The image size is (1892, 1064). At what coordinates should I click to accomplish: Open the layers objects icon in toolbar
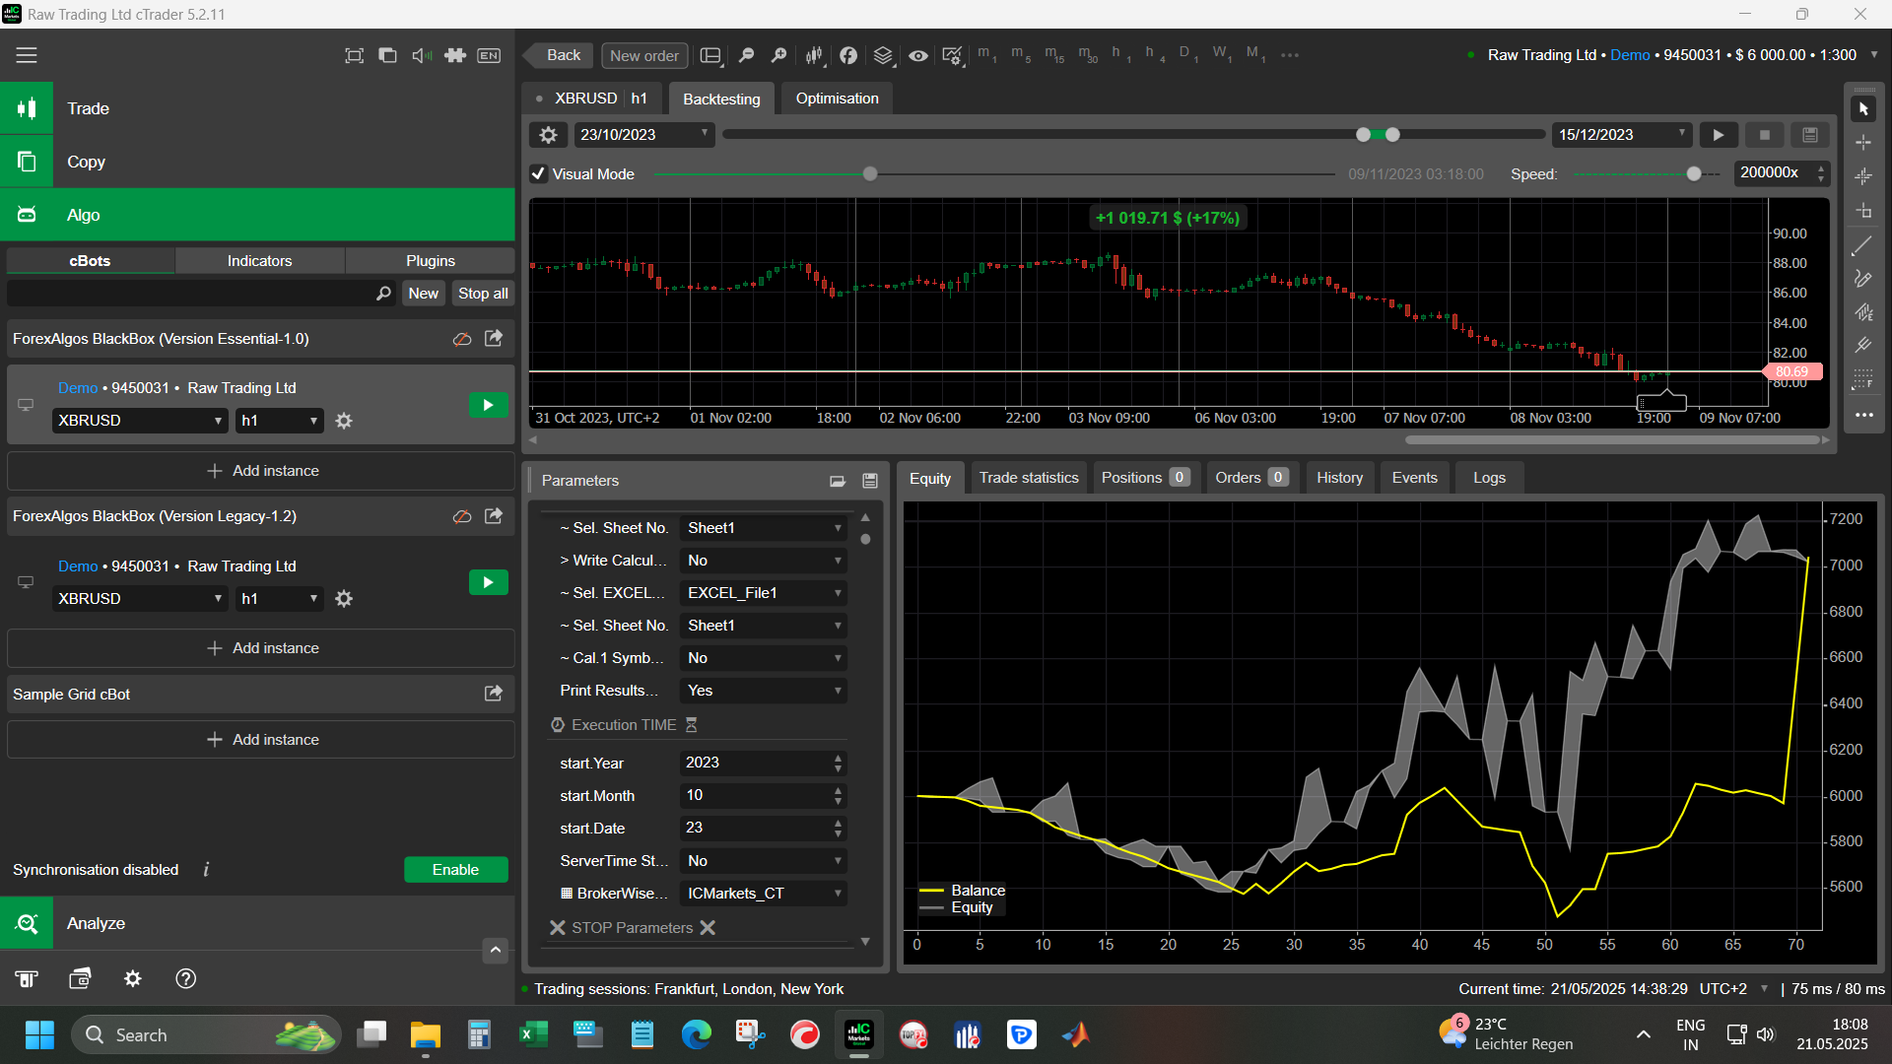tap(883, 56)
